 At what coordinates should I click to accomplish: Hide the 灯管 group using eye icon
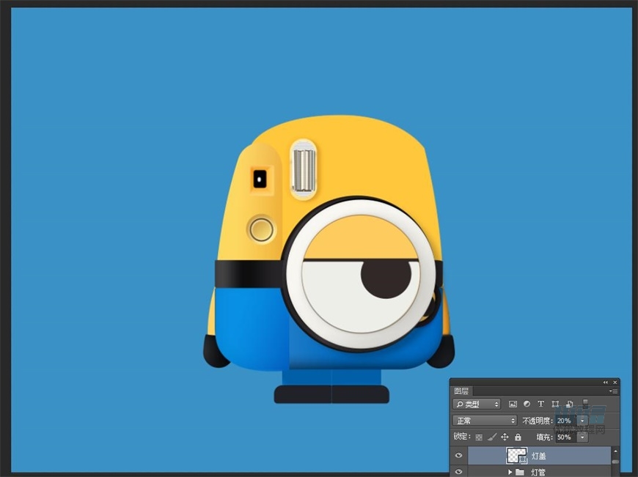click(459, 473)
